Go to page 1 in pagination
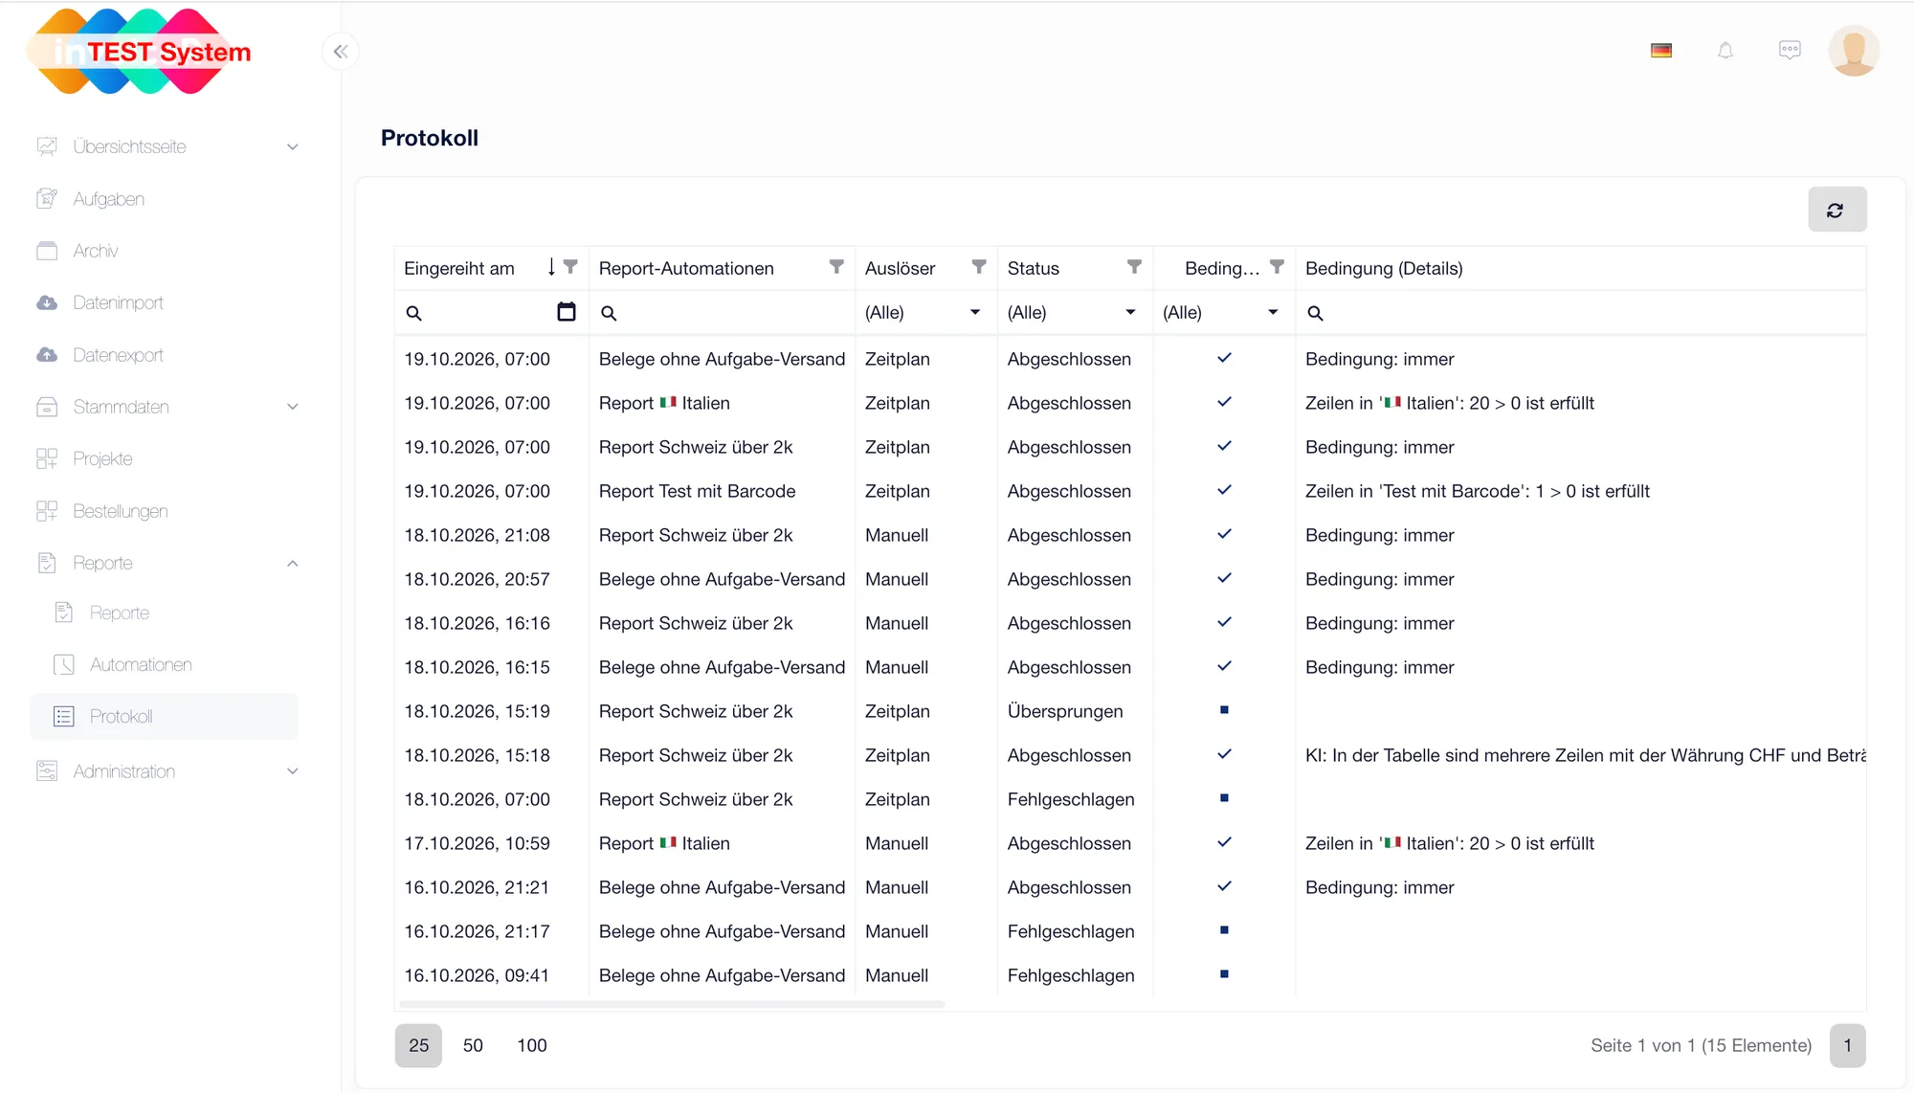1914x1093 pixels. pos(1847,1045)
